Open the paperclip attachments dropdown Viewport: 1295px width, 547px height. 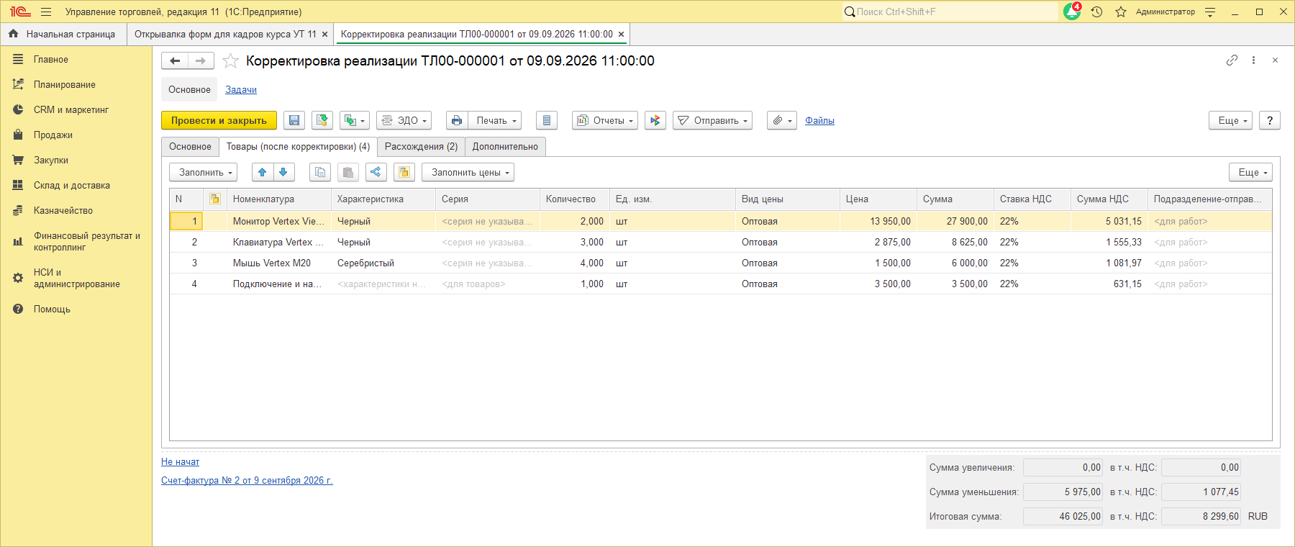pyautogui.click(x=782, y=121)
